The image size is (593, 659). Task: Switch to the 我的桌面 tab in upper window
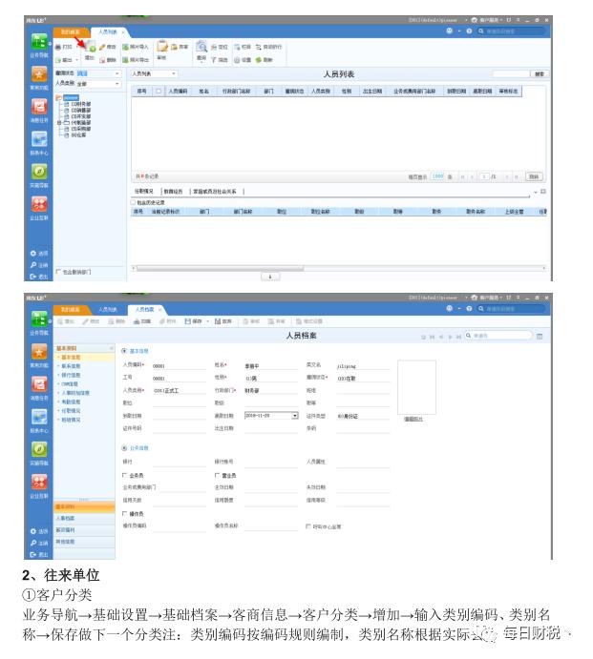click(x=72, y=31)
